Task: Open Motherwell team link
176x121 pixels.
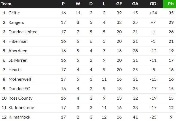Action: tap(19, 79)
